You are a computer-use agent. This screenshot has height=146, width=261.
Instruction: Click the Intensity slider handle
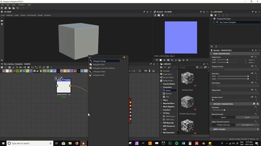point(224,110)
